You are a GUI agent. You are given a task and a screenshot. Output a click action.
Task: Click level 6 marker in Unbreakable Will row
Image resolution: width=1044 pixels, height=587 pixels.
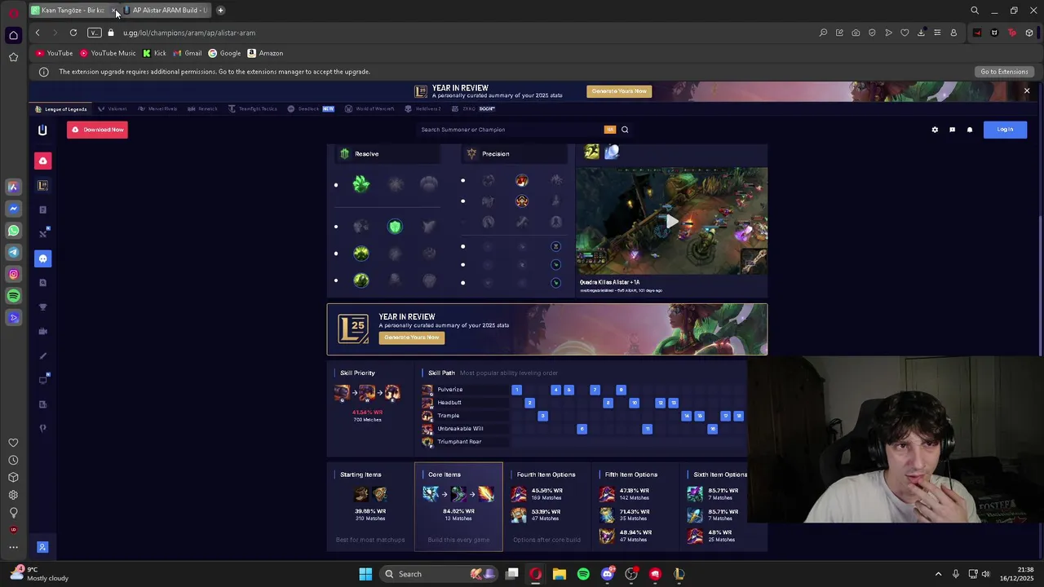(582, 429)
